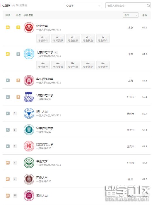Click 北京大学 A+ 学校条件 badge

coord(43,38)
